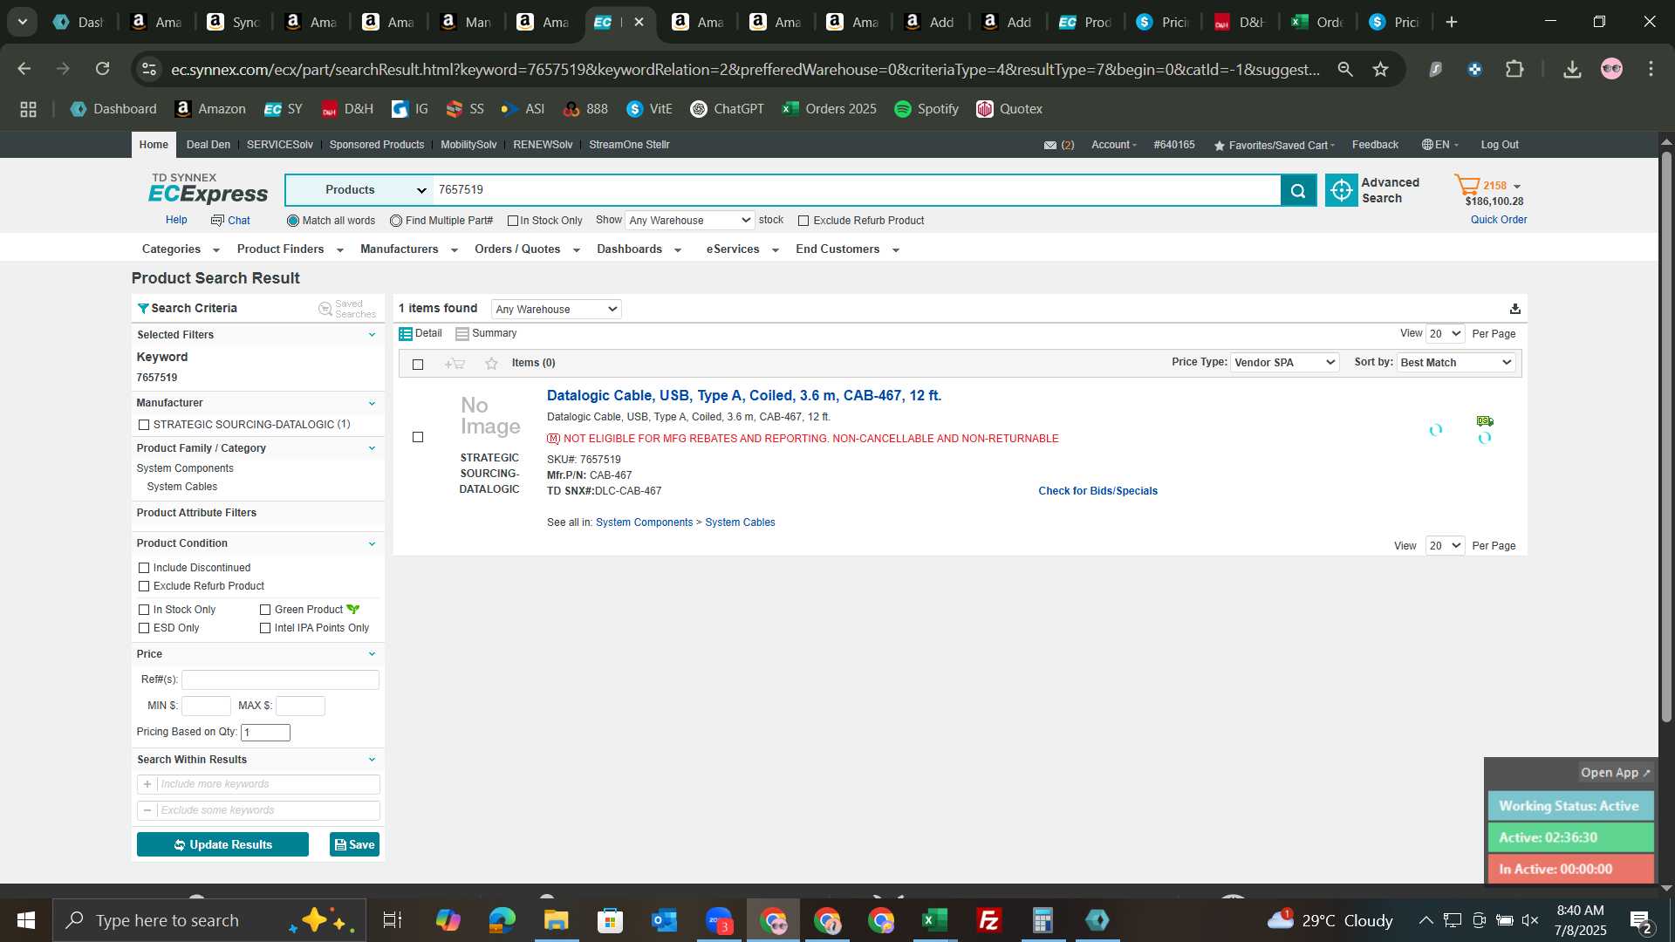
Task: Open the Categories menu
Action: [x=181, y=249]
